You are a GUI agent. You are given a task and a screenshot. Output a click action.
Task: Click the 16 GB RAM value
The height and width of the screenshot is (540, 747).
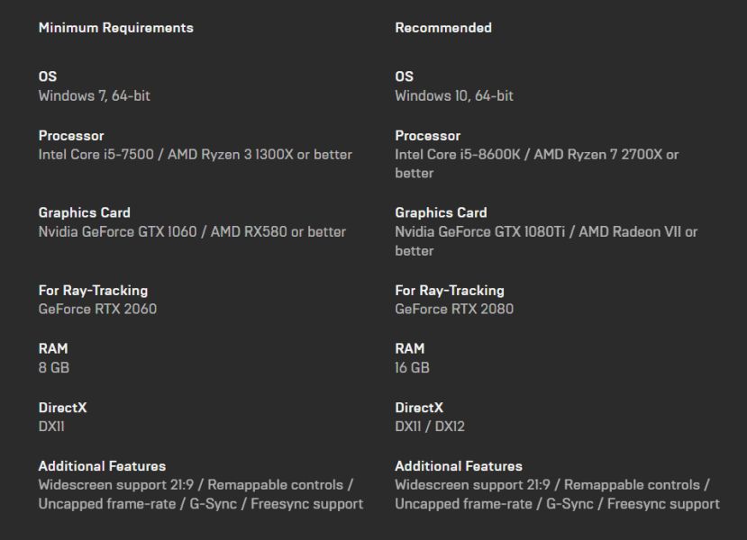point(412,367)
